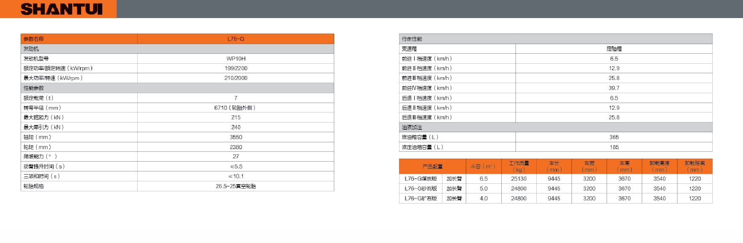This screenshot has height=243, width=743.
Task: Click the 轮胎规格 row label
Action: pyautogui.click(x=34, y=186)
